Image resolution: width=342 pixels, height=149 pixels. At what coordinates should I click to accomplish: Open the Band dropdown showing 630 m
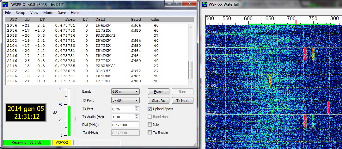click(125, 91)
